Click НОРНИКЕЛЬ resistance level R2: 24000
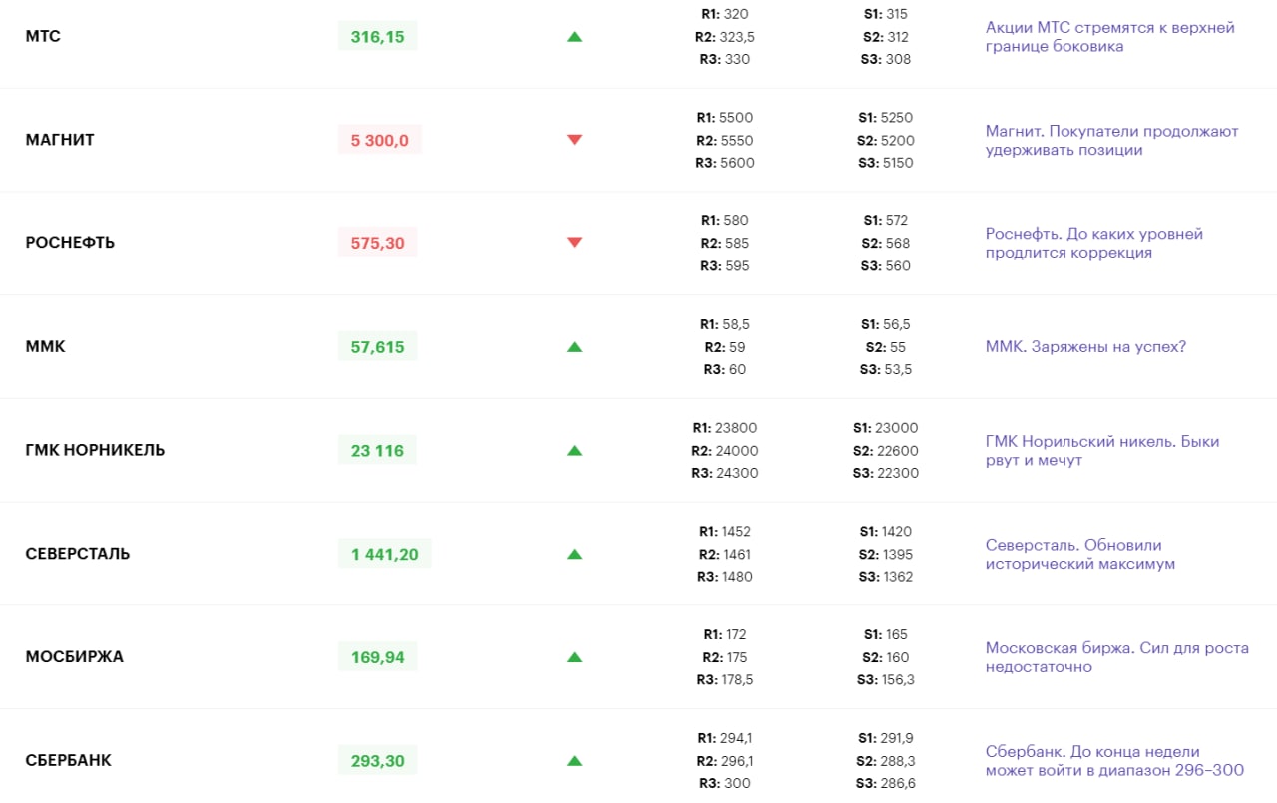The image size is (1277, 803). click(x=725, y=451)
